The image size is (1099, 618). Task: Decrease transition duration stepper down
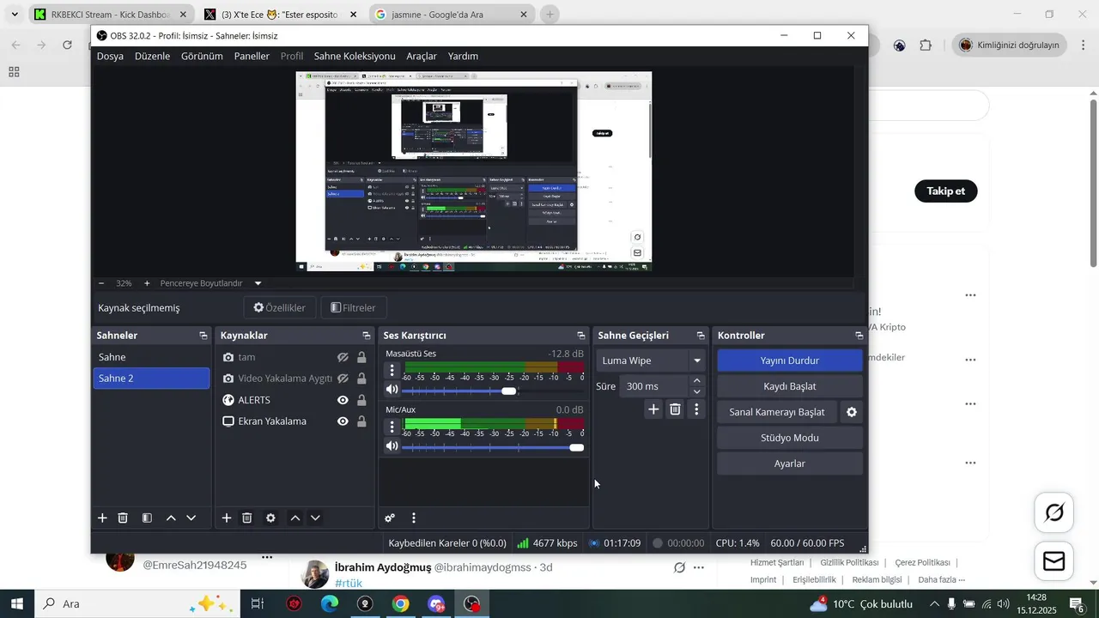click(x=697, y=391)
